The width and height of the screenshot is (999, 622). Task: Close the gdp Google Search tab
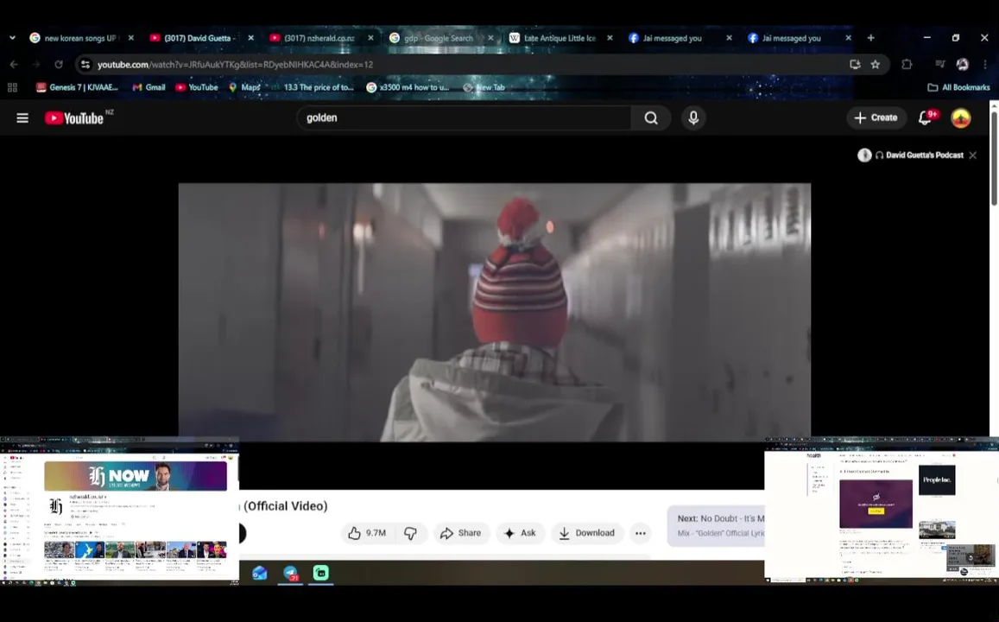(490, 38)
